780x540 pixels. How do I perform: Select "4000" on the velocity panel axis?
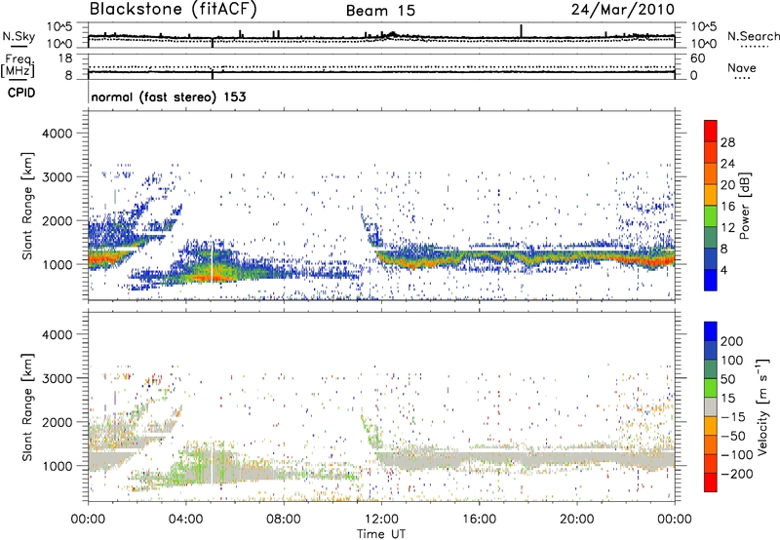tap(58, 334)
